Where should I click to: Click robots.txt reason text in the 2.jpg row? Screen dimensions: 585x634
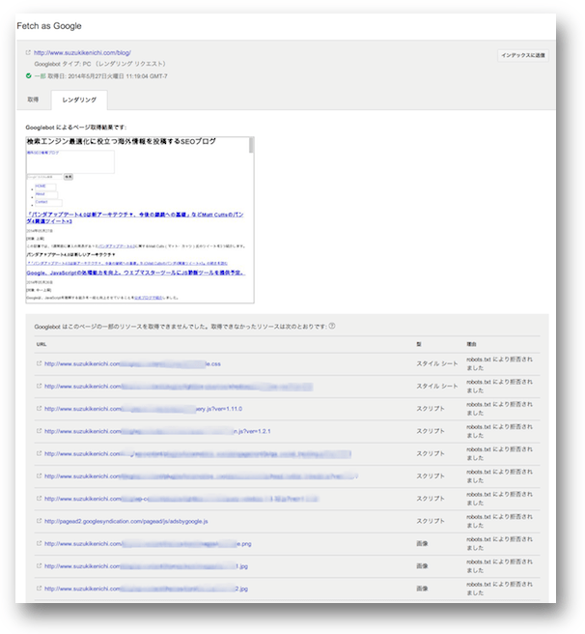click(x=499, y=589)
